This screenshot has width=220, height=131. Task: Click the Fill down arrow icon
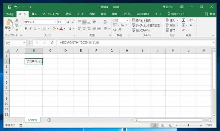183,25
